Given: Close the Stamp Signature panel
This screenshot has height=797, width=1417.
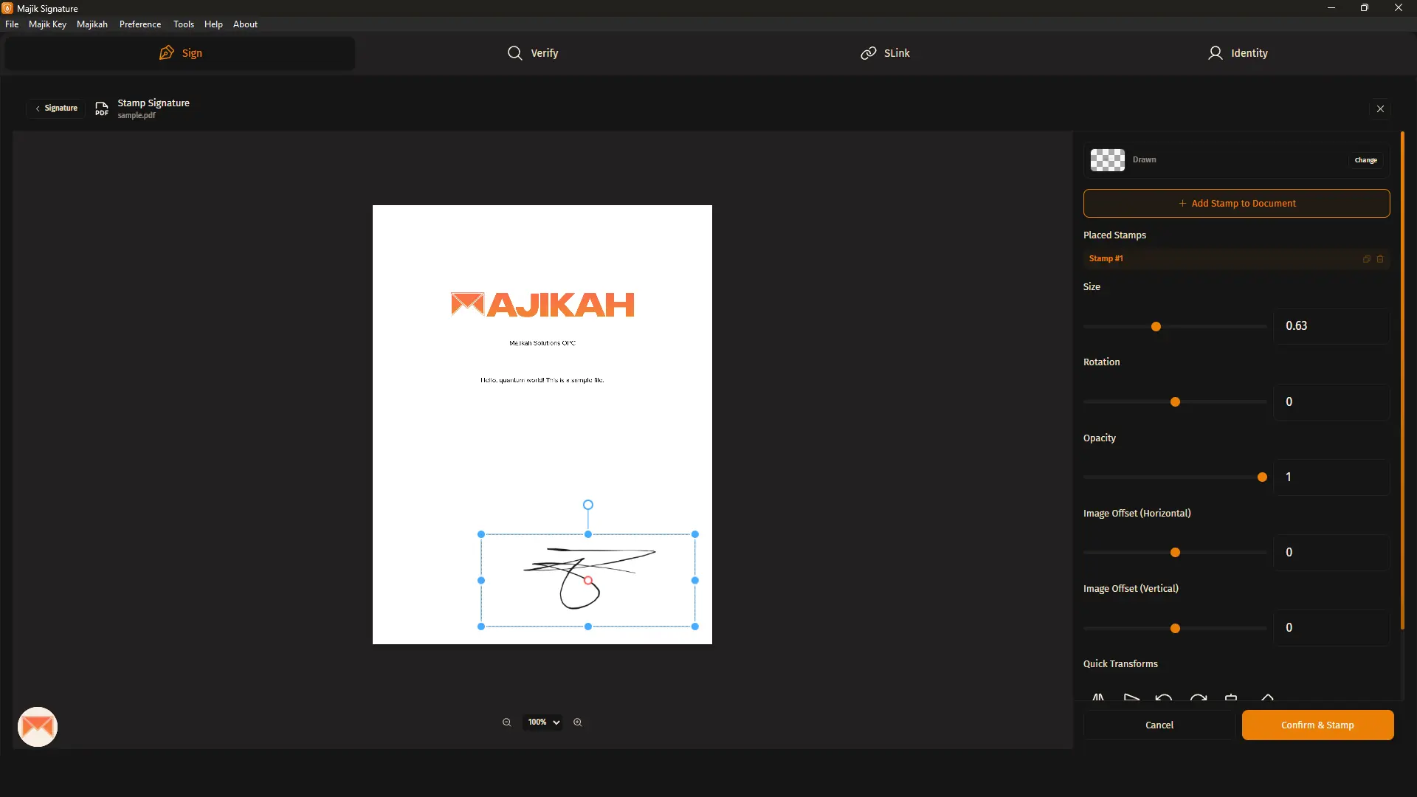Looking at the screenshot, I should click(x=1380, y=109).
